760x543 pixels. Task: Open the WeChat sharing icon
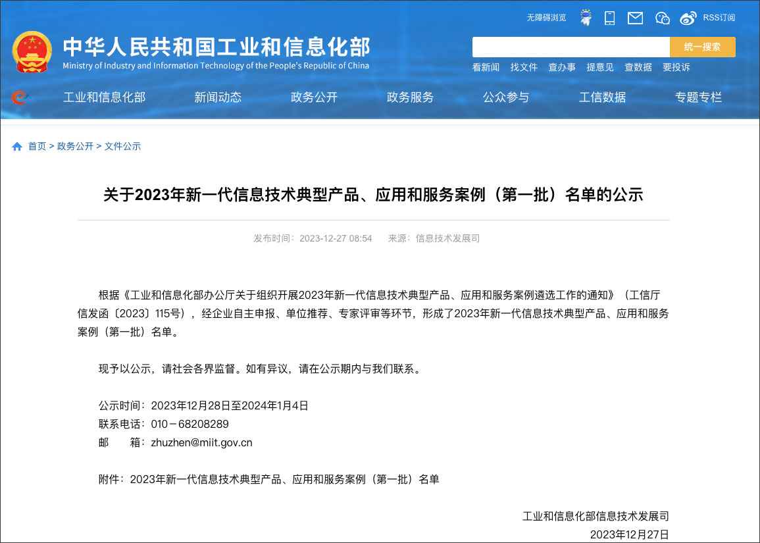tap(661, 18)
